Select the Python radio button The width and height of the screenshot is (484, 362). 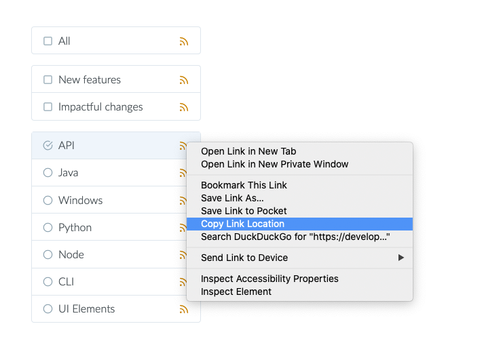coord(48,228)
